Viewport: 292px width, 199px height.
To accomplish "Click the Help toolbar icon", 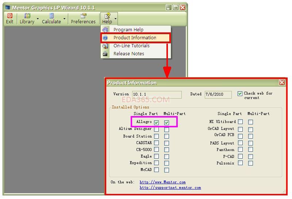I will (x=107, y=16).
